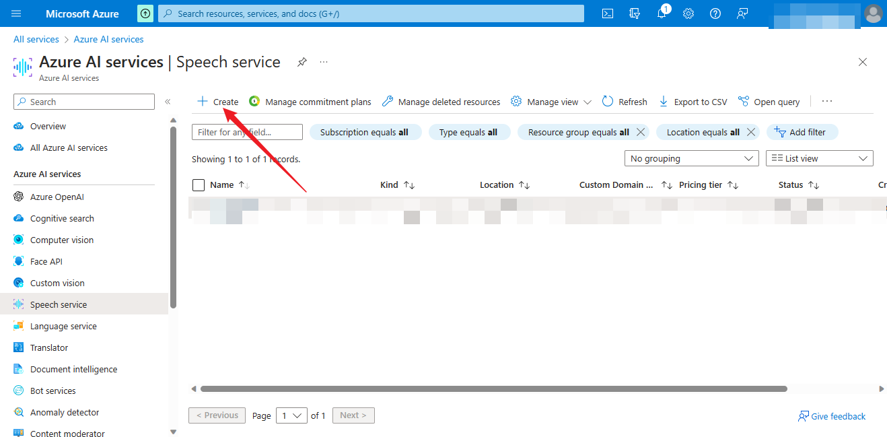Open the portal hamburger menu
The image size is (887, 437).
[16, 13]
